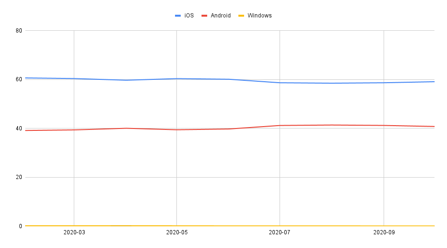This screenshot has height=248, width=447.
Task: Select the Android legend label
Action: [x=220, y=16]
